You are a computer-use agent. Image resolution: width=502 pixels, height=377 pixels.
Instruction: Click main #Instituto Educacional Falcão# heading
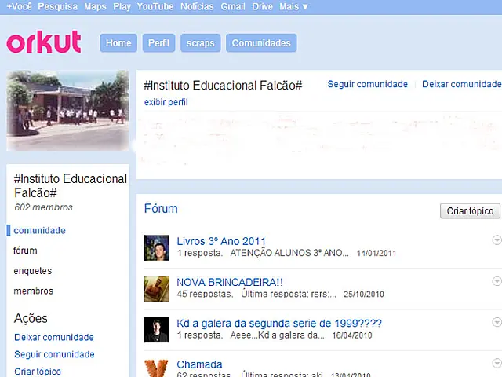coord(223,86)
